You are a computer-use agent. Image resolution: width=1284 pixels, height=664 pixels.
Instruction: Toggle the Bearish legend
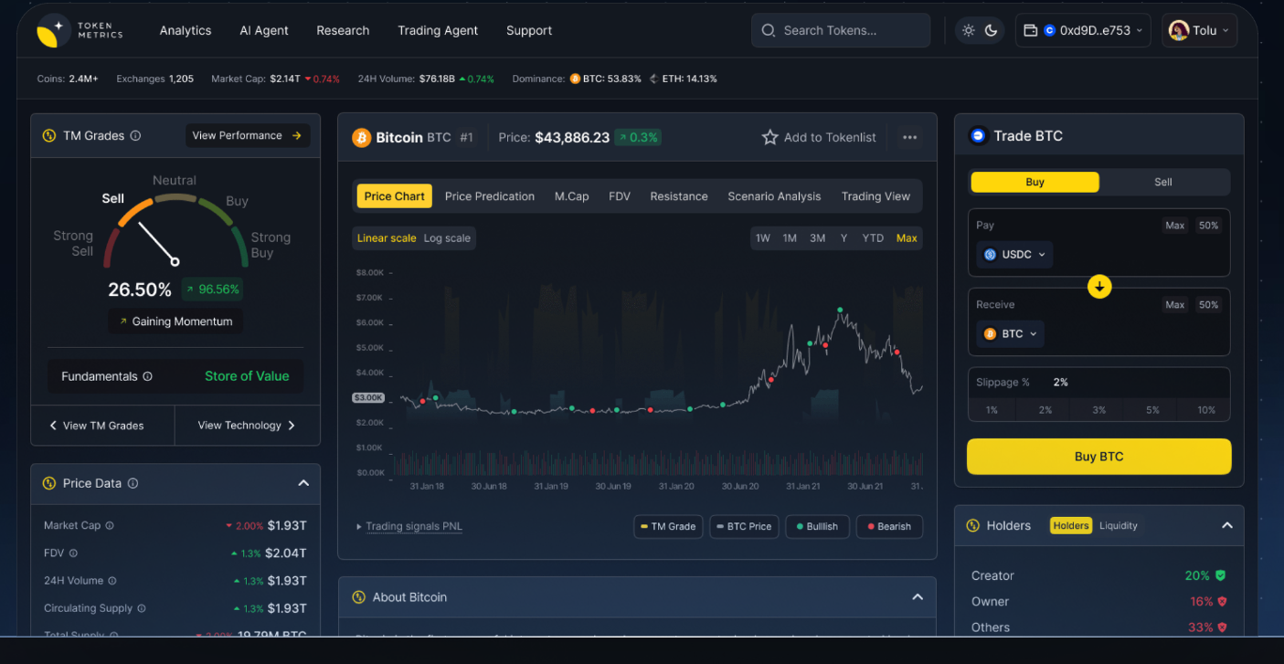click(889, 526)
